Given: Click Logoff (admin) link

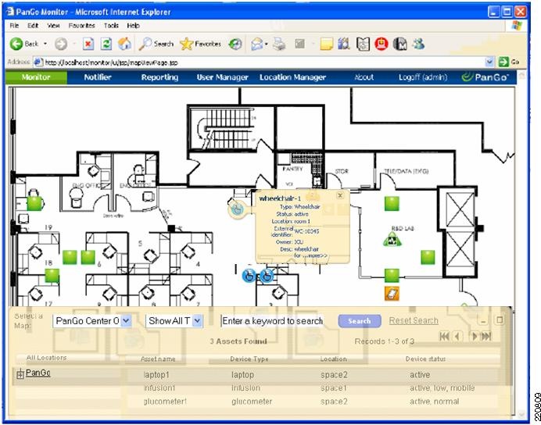Looking at the screenshot, I should coord(423,77).
